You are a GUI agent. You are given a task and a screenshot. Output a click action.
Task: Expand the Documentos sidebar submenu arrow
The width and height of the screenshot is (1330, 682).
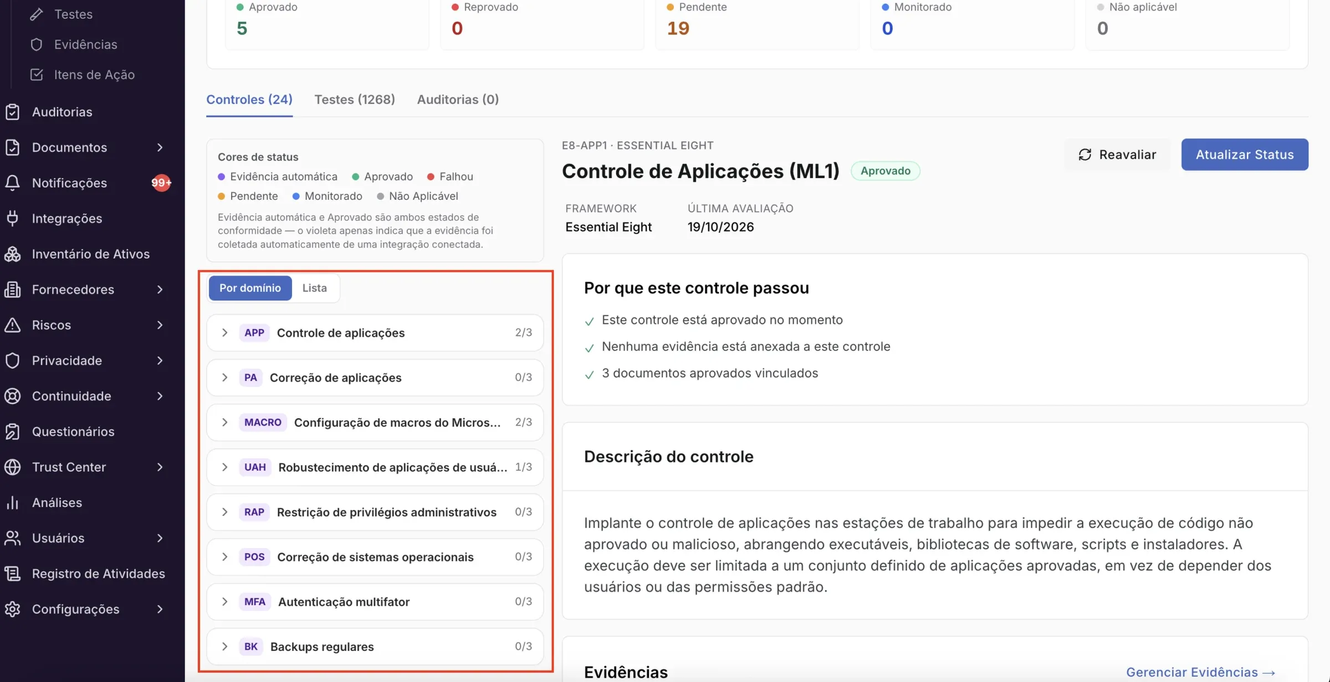160,147
